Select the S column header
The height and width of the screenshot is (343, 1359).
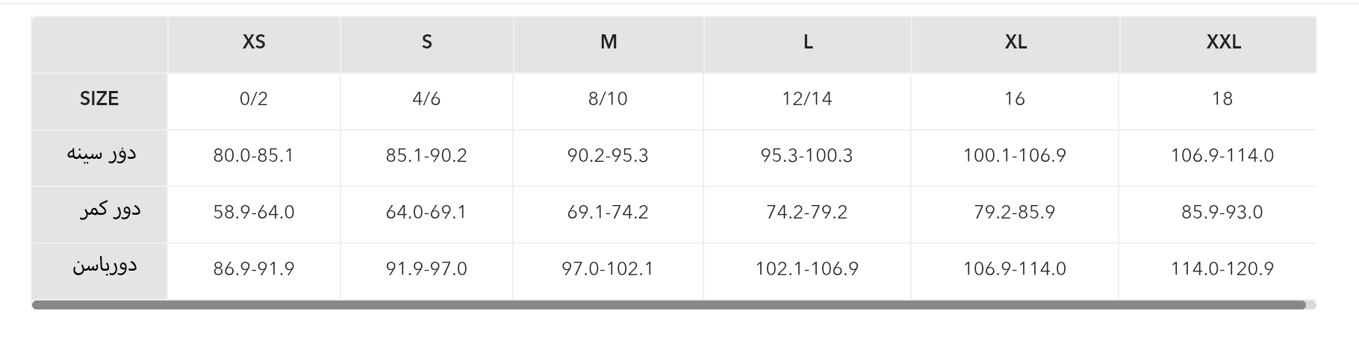pyautogui.click(x=426, y=43)
